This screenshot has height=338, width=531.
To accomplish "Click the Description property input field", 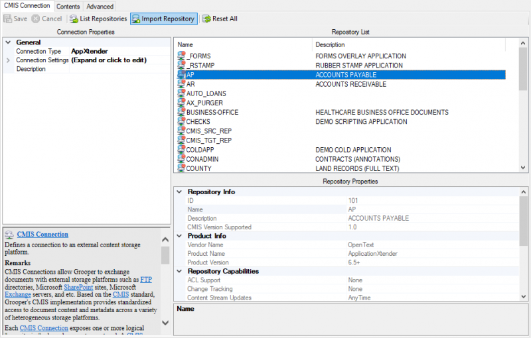I will [119, 69].
